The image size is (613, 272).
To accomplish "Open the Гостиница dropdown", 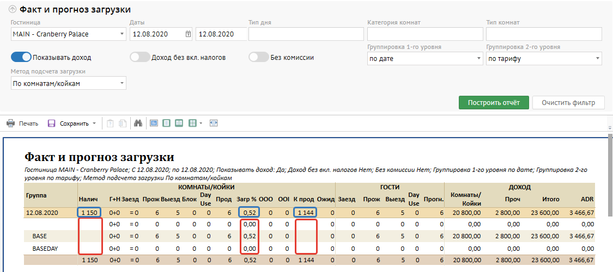I will [68, 34].
